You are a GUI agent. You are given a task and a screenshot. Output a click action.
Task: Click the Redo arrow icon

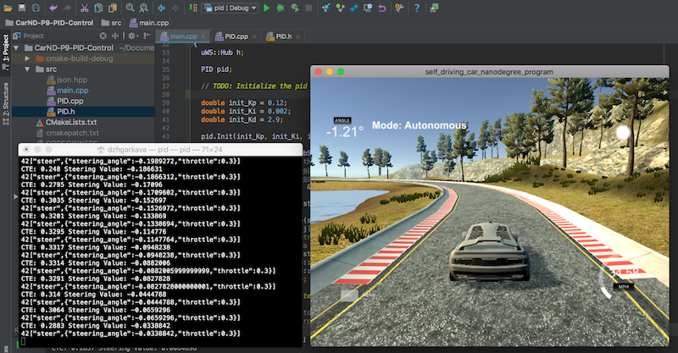coord(67,8)
